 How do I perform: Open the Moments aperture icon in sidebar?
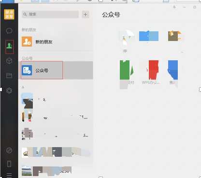[x=9, y=91]
